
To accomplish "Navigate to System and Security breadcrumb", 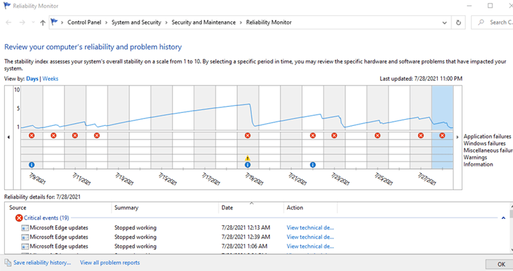I will click(136, 23).
